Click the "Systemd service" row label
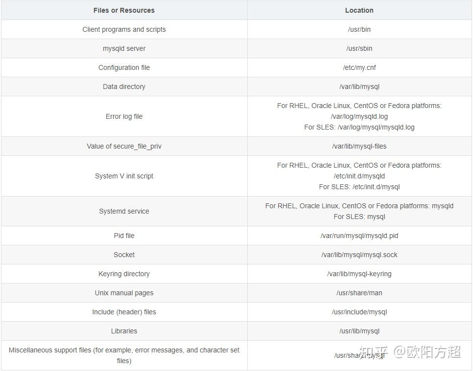Image resolution: width=473 pixels, height=371 pixels. pos(124,211)
